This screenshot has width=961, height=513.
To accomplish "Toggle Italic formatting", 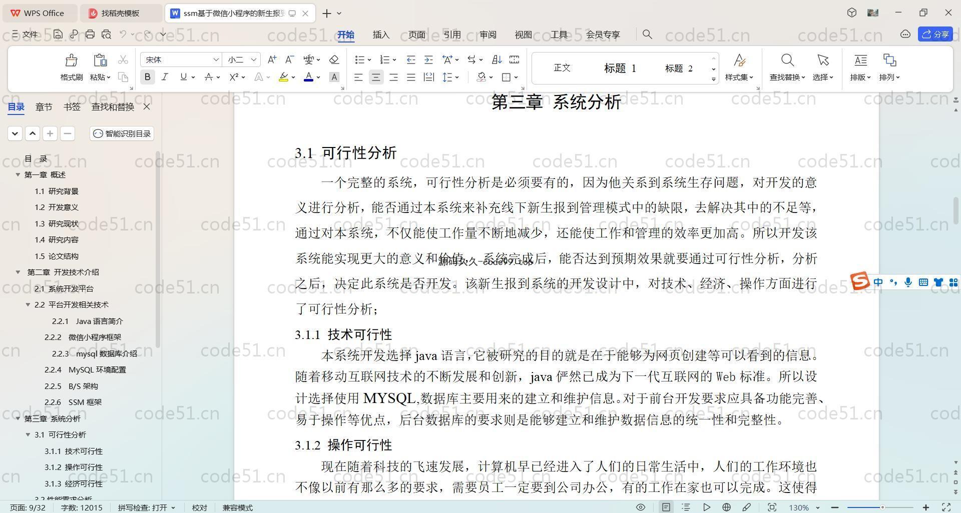I will (165, 77).
